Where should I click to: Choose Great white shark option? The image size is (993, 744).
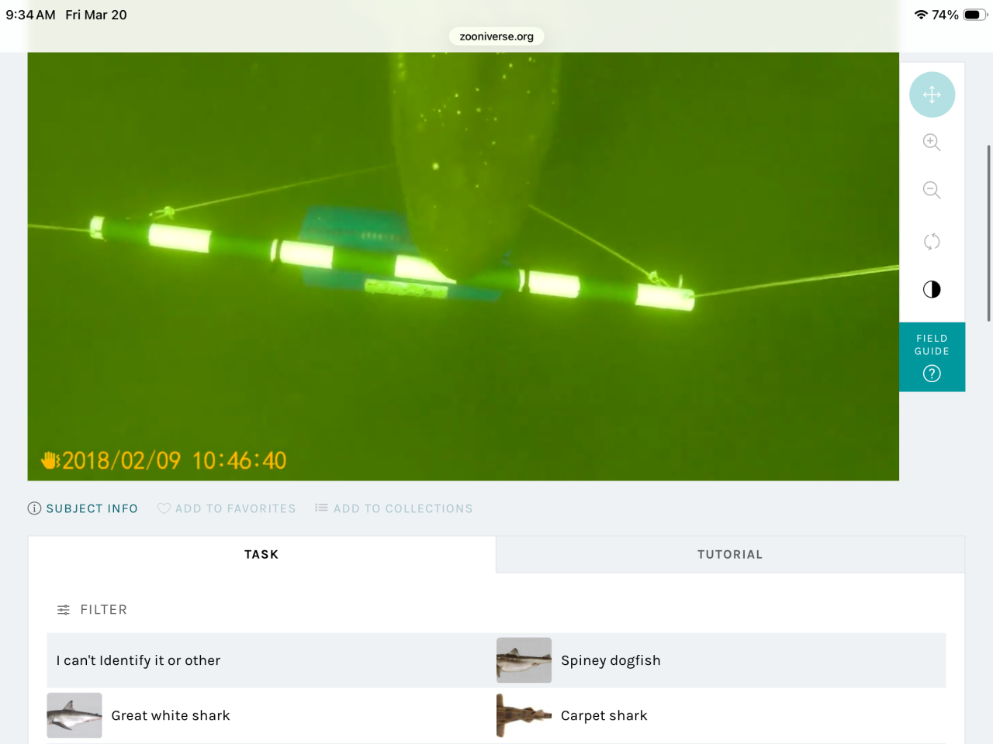click(x=272, y=715)
